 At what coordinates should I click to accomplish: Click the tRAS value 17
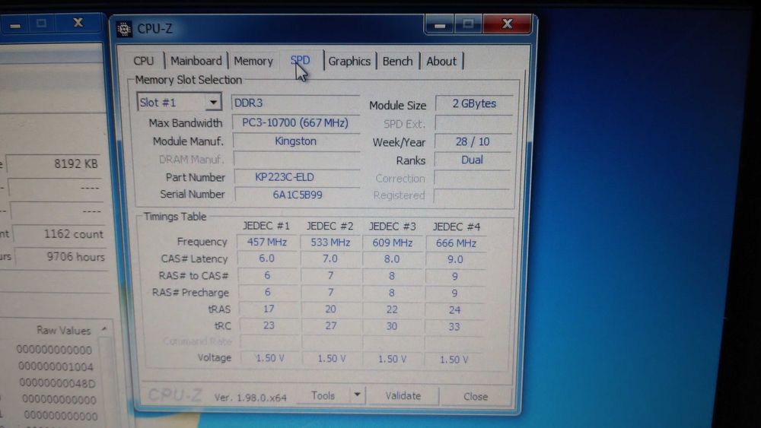coord(269,309)
